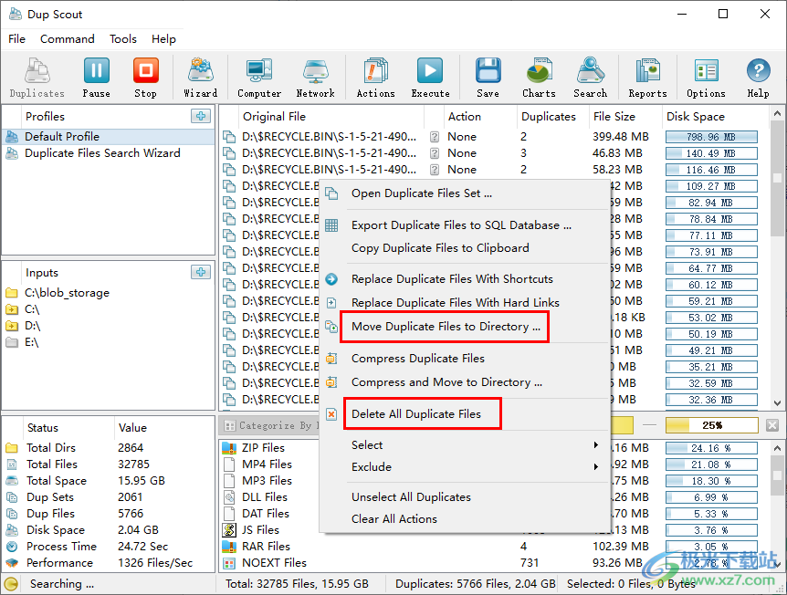This screenshot has width=787, height=595.
Task: Select the 46.83 MB duplicate row
Action: pos(494,153)
